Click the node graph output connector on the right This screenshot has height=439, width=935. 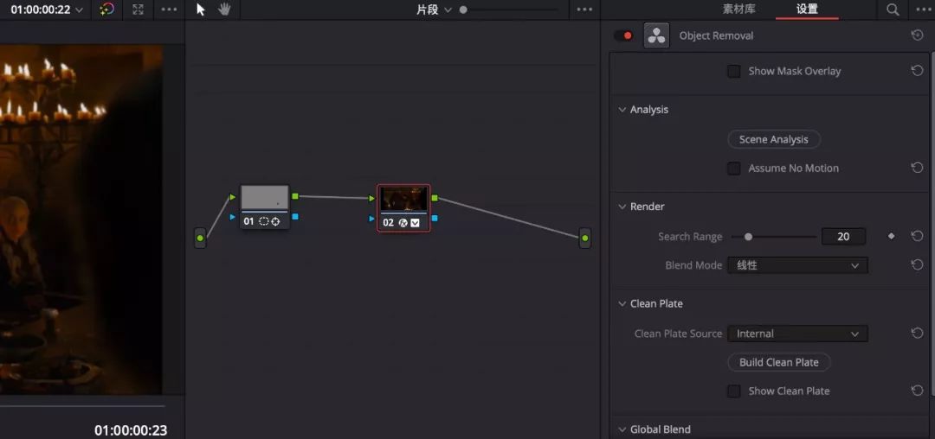click(585, 238)
